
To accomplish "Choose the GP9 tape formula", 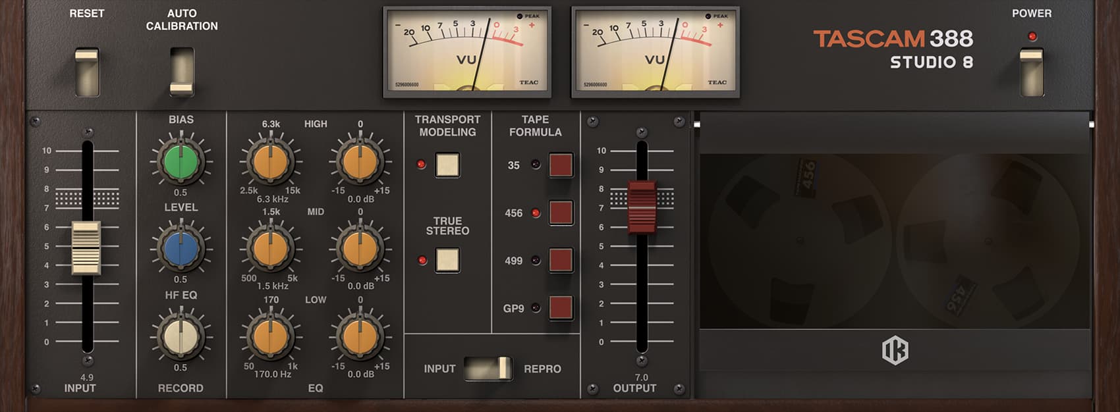I will 561,308.
